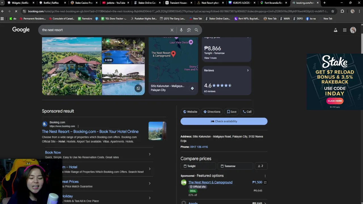Open the Book Now sitelink
Image resolution: width=363 pixels, height=204 pixels.
[53, 152]
